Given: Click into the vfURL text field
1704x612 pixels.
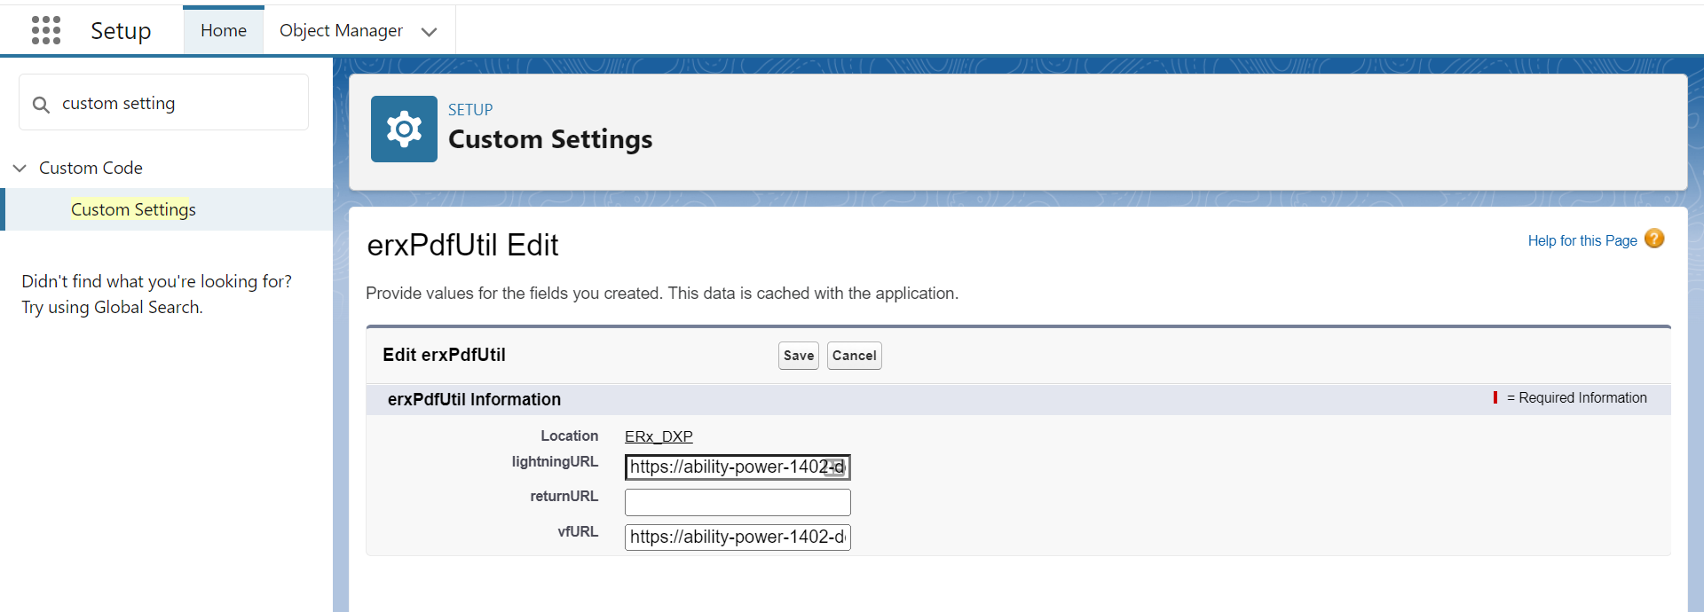Looking at the screenshot, I should point(738,537).
